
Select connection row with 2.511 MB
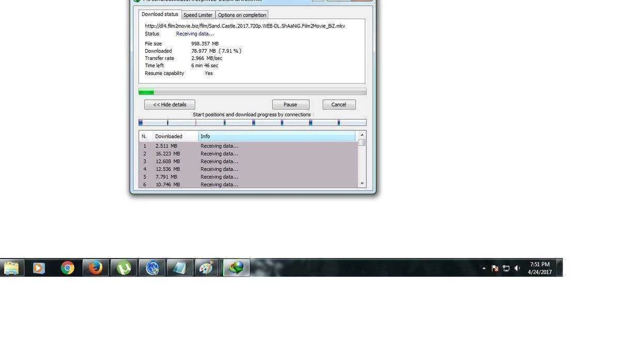(x=249, y=146)
